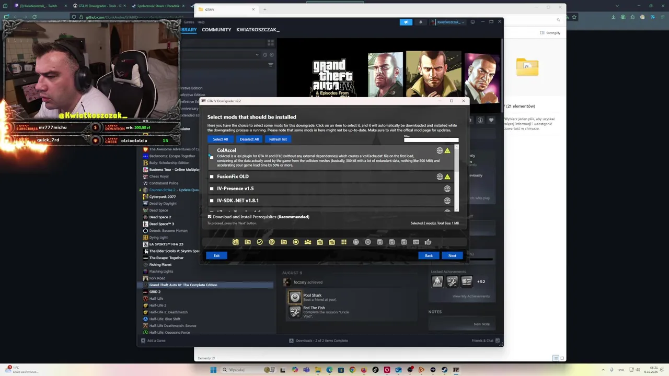Show hidden system tray icons chevron
This screenshot has height=376, width=669.
click(603, 370)
